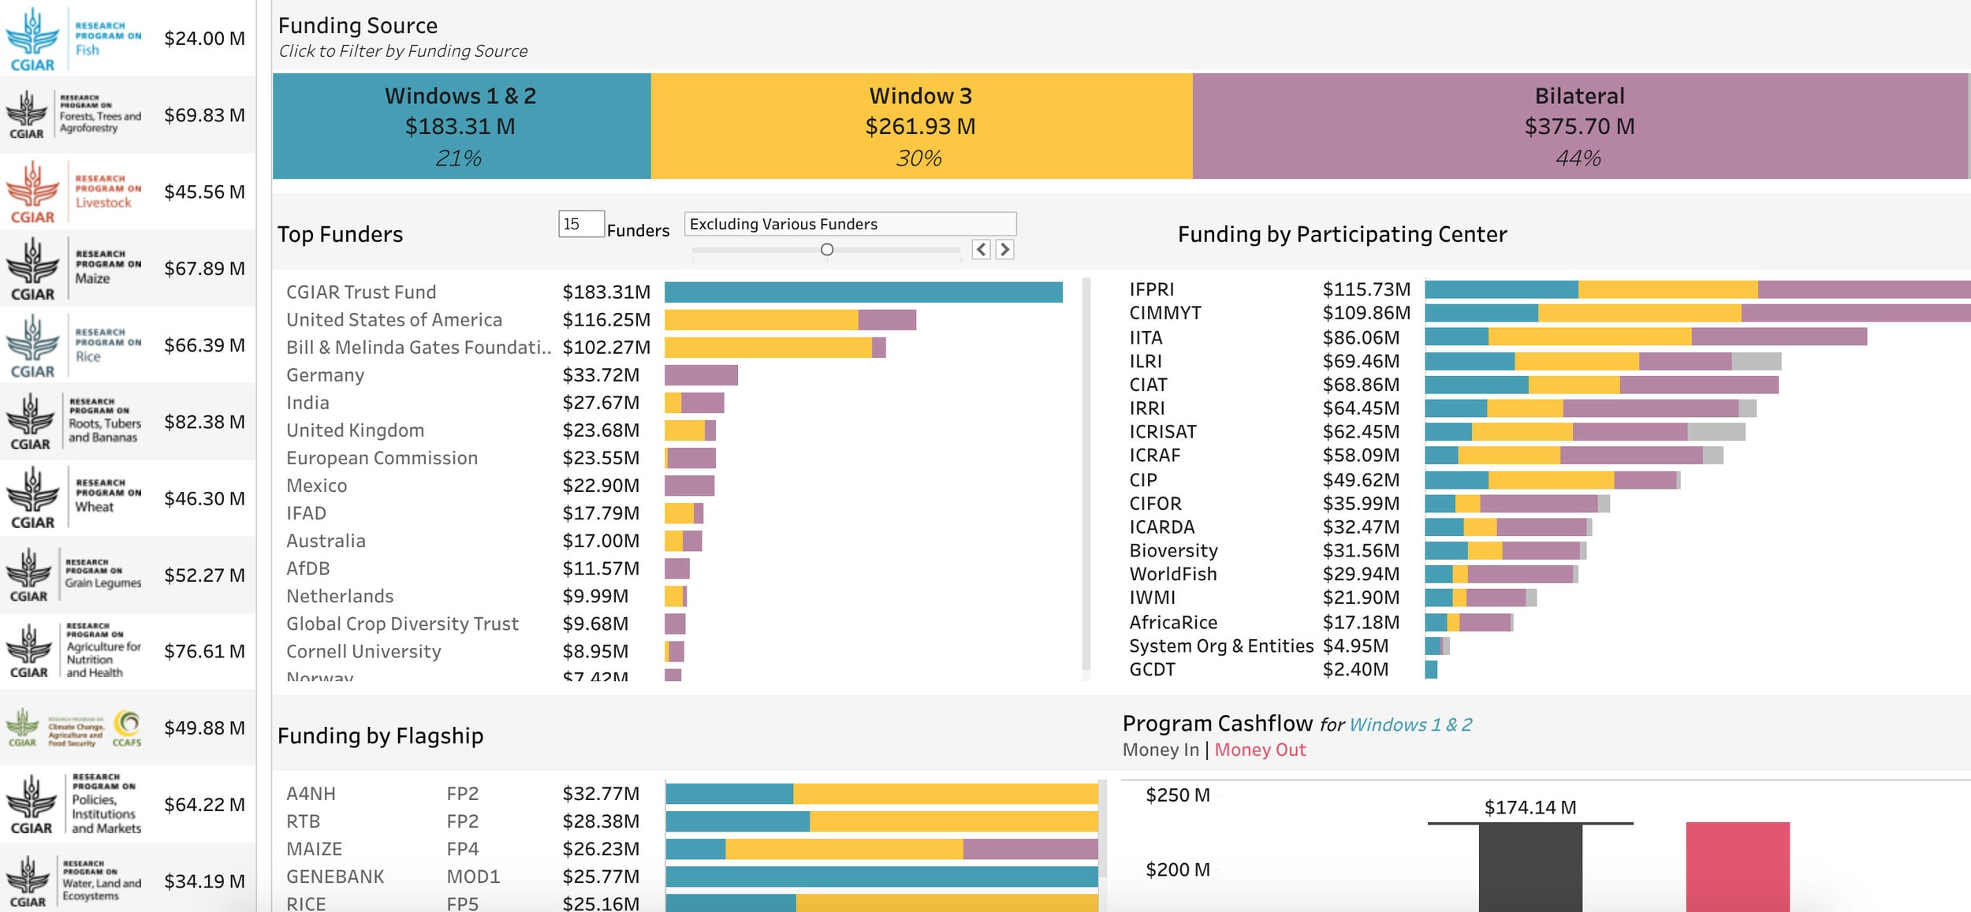Click the number of funders input field
This screenshot has width=1971, height=912.
(x=581, y=224)
